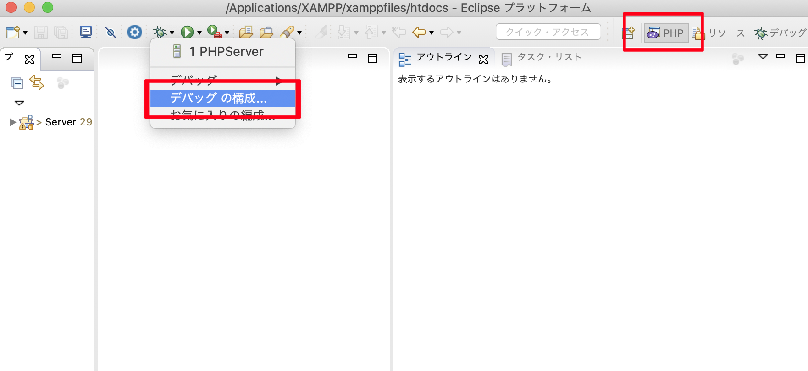Click the yellow Back arrow icon
This screenshot has height=371, width=808.
click(419, 32)
